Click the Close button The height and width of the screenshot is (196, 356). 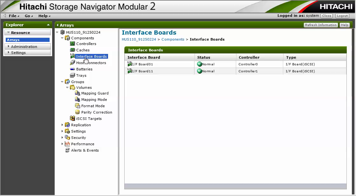[x=326, y=16]
